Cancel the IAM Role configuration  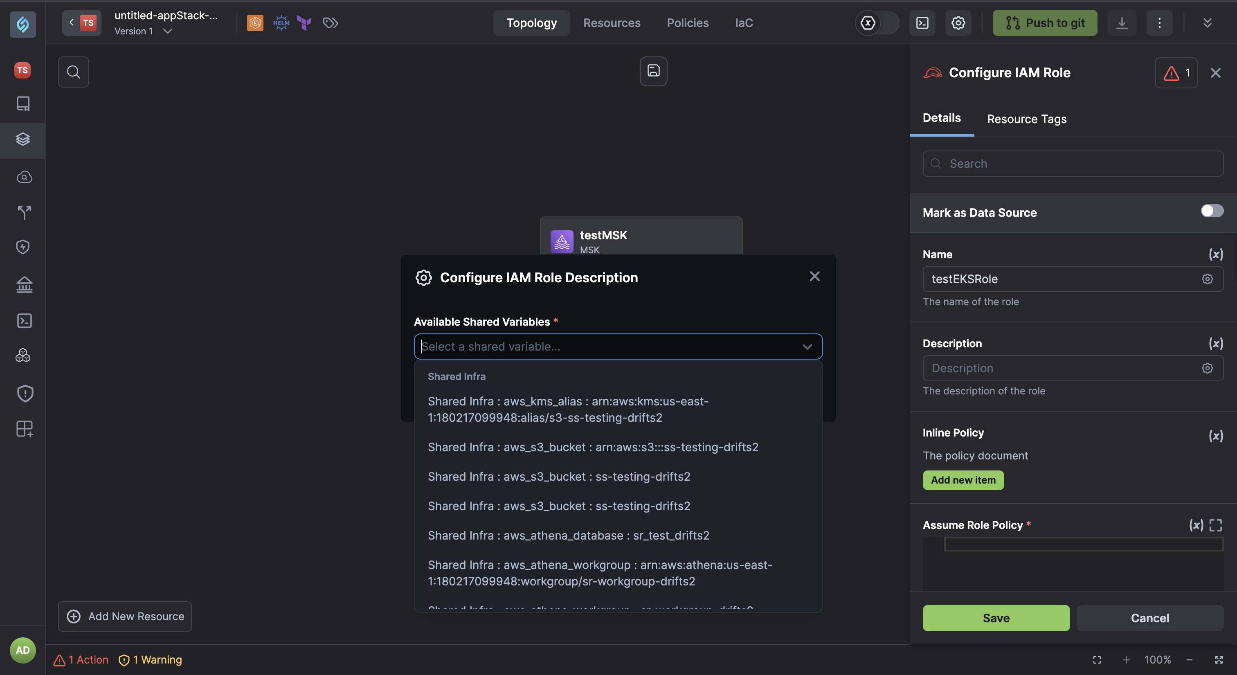(x=1149, y=618)
